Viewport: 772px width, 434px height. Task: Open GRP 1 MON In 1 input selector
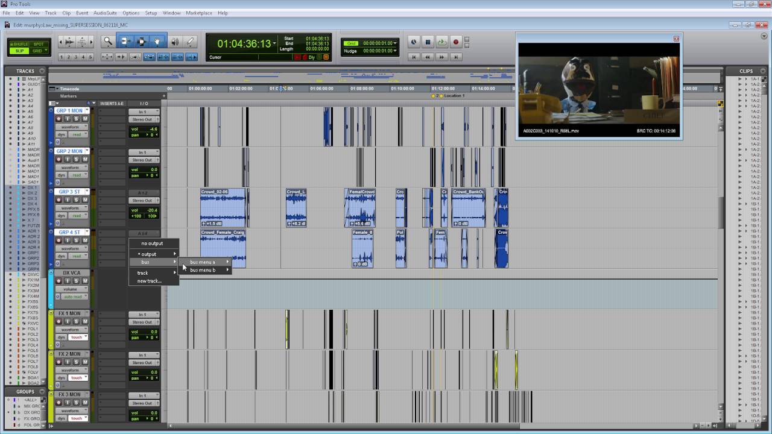tap(144, 112)
